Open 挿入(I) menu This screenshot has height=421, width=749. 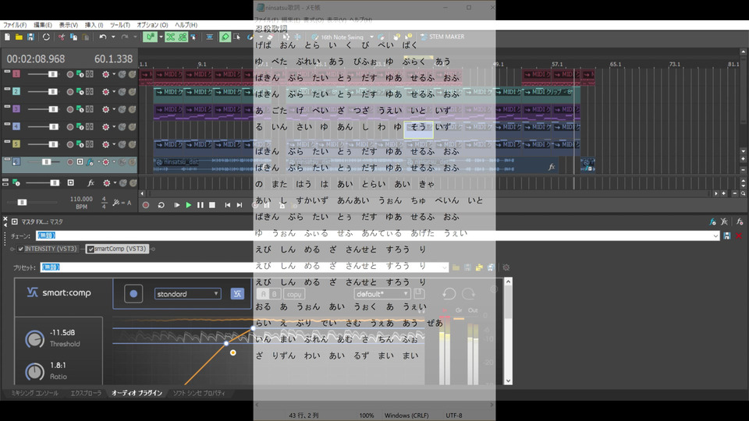[94, 25]
